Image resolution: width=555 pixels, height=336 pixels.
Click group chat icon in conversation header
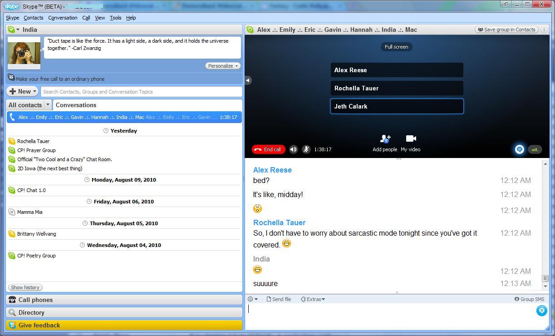(x=250, y=30)
